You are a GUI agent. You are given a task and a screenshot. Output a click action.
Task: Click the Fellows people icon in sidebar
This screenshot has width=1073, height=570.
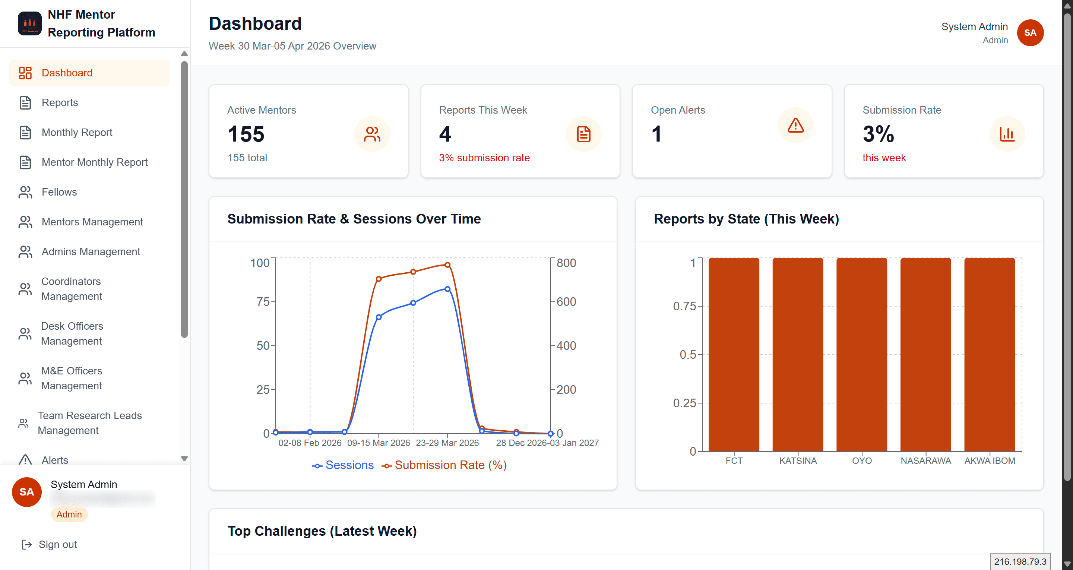coord(25,192)
